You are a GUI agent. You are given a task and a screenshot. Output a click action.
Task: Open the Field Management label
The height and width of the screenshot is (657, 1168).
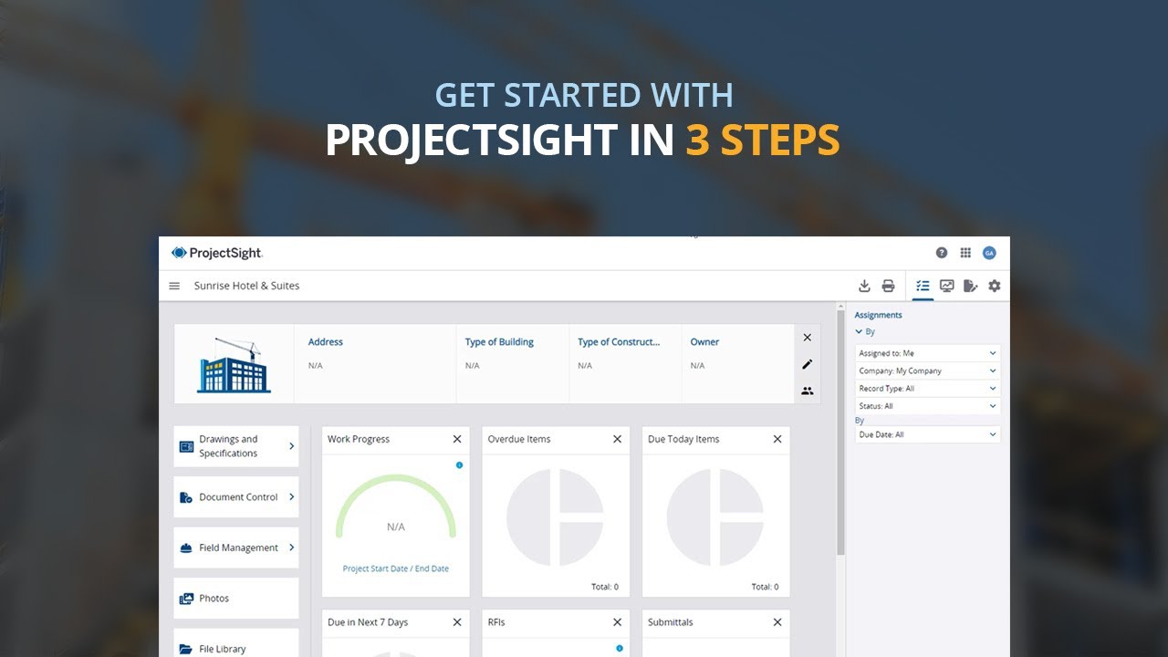[238, 547]
